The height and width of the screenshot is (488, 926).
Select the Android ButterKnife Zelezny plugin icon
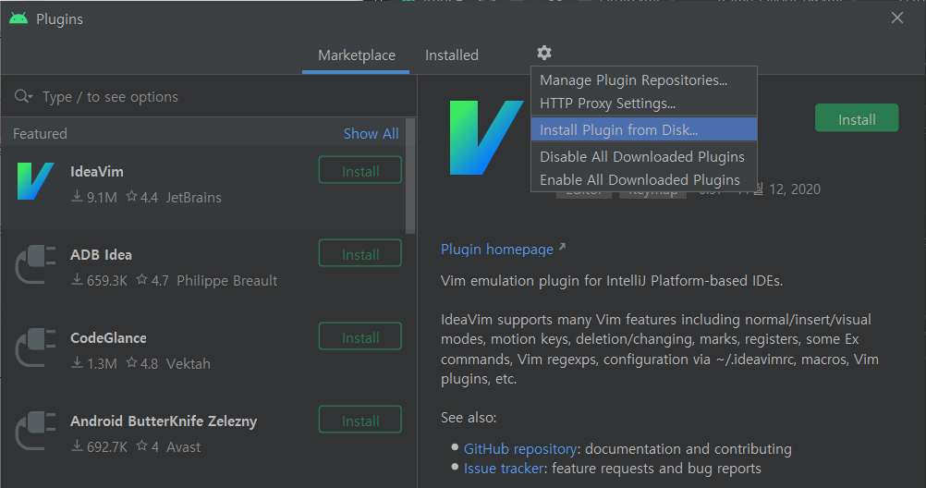[x=35, y=431]
